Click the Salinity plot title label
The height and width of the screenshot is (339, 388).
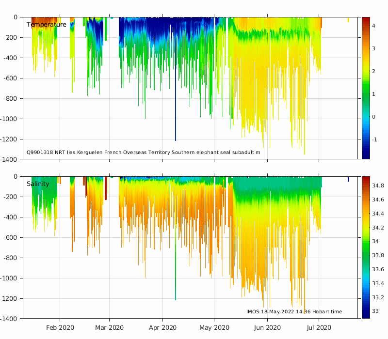38,184
